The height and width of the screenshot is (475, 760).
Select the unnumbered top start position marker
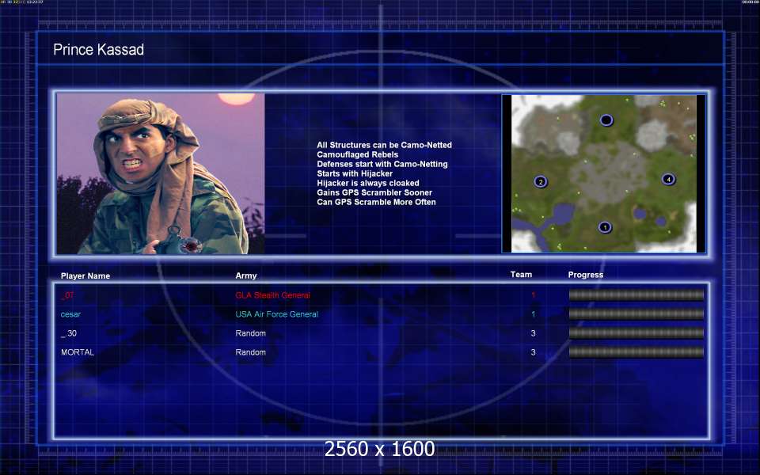(606, 120)
